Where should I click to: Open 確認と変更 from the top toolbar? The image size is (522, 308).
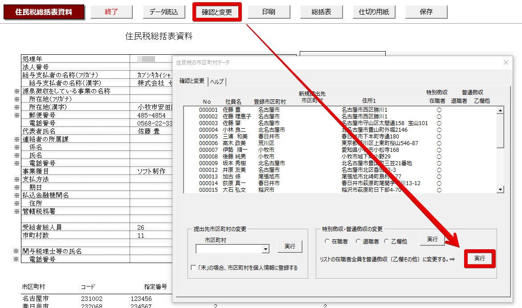point(217,12)
